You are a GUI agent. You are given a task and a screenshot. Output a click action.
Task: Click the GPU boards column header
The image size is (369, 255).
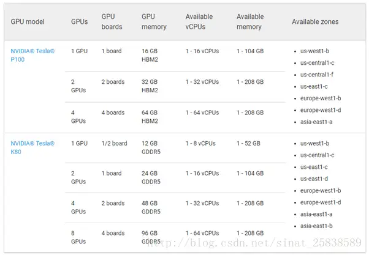click(112, 21)
